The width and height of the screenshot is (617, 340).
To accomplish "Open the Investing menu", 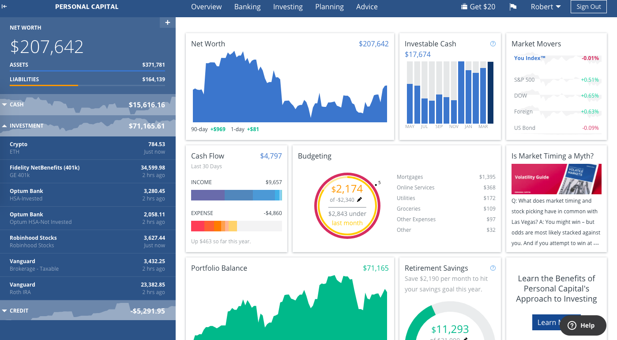I will (x=288, y=7).
